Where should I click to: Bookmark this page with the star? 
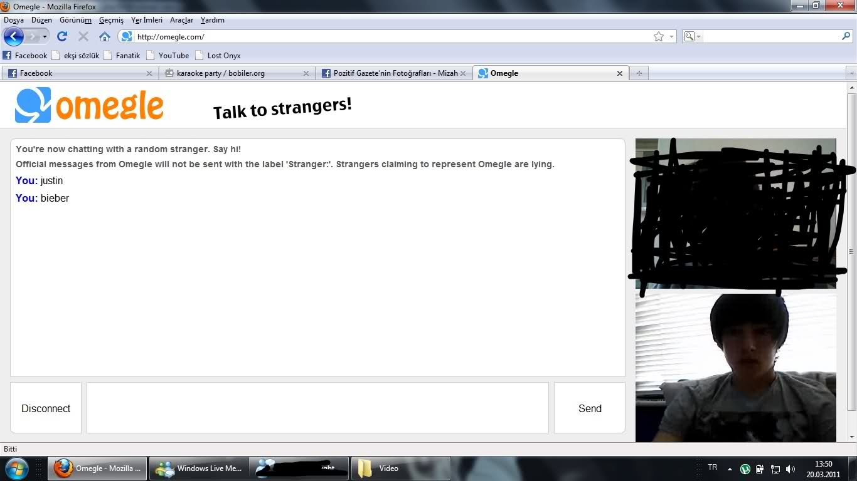pos(659,37)
